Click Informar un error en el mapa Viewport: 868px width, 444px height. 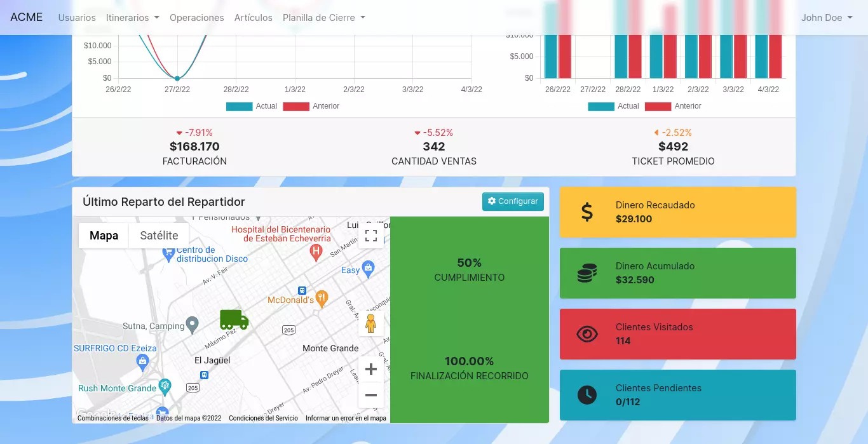pos(346,418)
